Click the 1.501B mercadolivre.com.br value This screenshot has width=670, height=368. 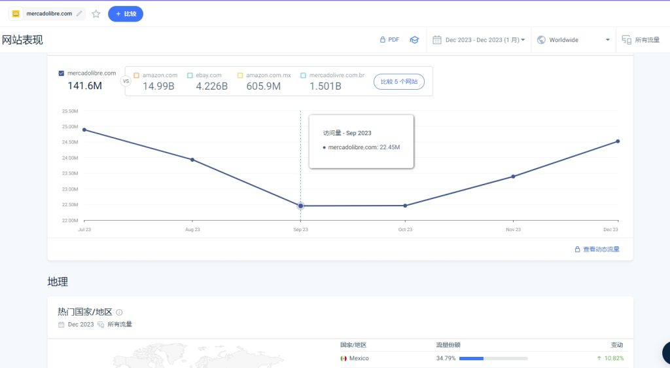(x=325, y=86)
